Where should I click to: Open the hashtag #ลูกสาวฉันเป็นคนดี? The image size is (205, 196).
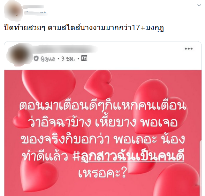pyautogui.click(x=128, y=156)
